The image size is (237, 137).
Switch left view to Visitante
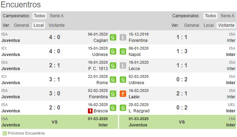tap(57, 25)
